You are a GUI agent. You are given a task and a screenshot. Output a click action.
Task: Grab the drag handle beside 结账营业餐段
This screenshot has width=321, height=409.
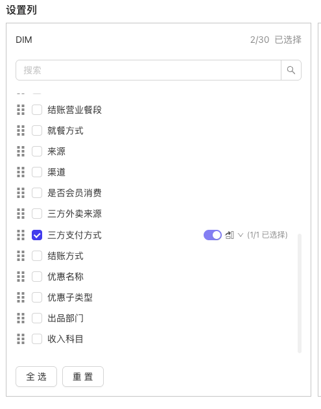click(x=21, y=110)
